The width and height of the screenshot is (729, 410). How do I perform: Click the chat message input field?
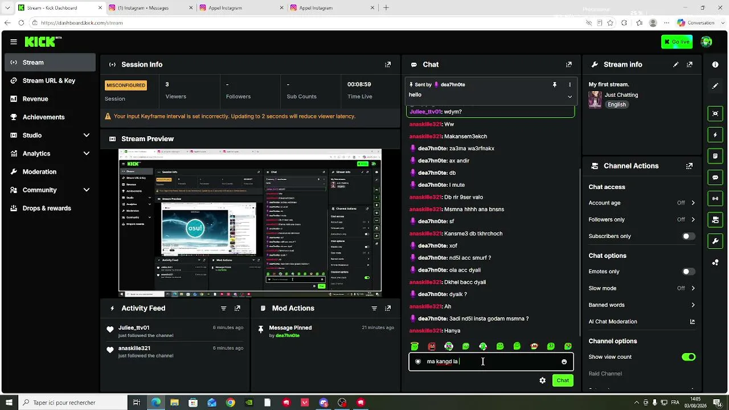(491, 362)
